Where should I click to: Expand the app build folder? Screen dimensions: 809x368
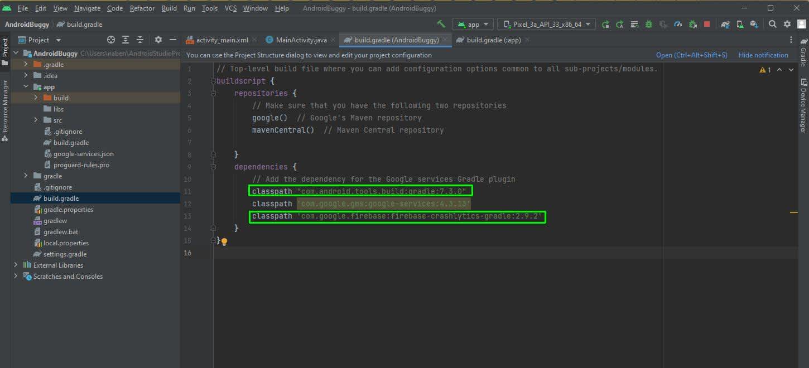tap(36, 98)
